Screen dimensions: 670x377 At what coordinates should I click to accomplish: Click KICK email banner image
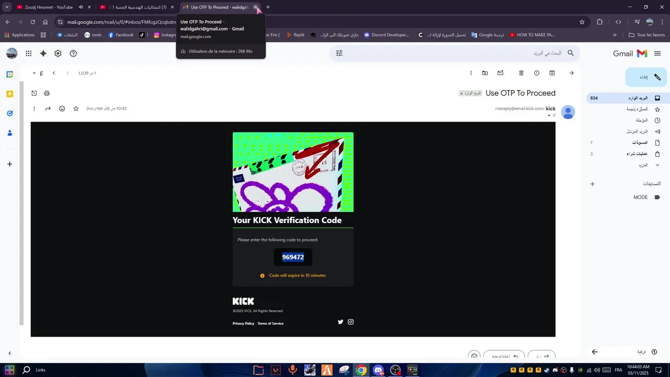coord(293,172)
